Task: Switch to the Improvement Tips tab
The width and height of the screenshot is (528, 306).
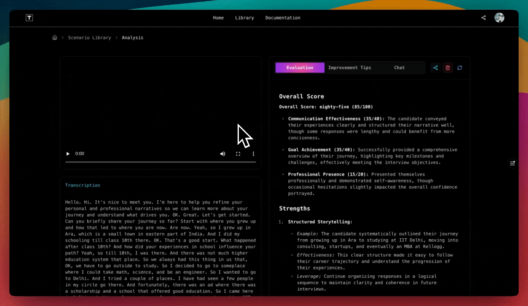Action: pyautogui.click(x=350, y=68)
